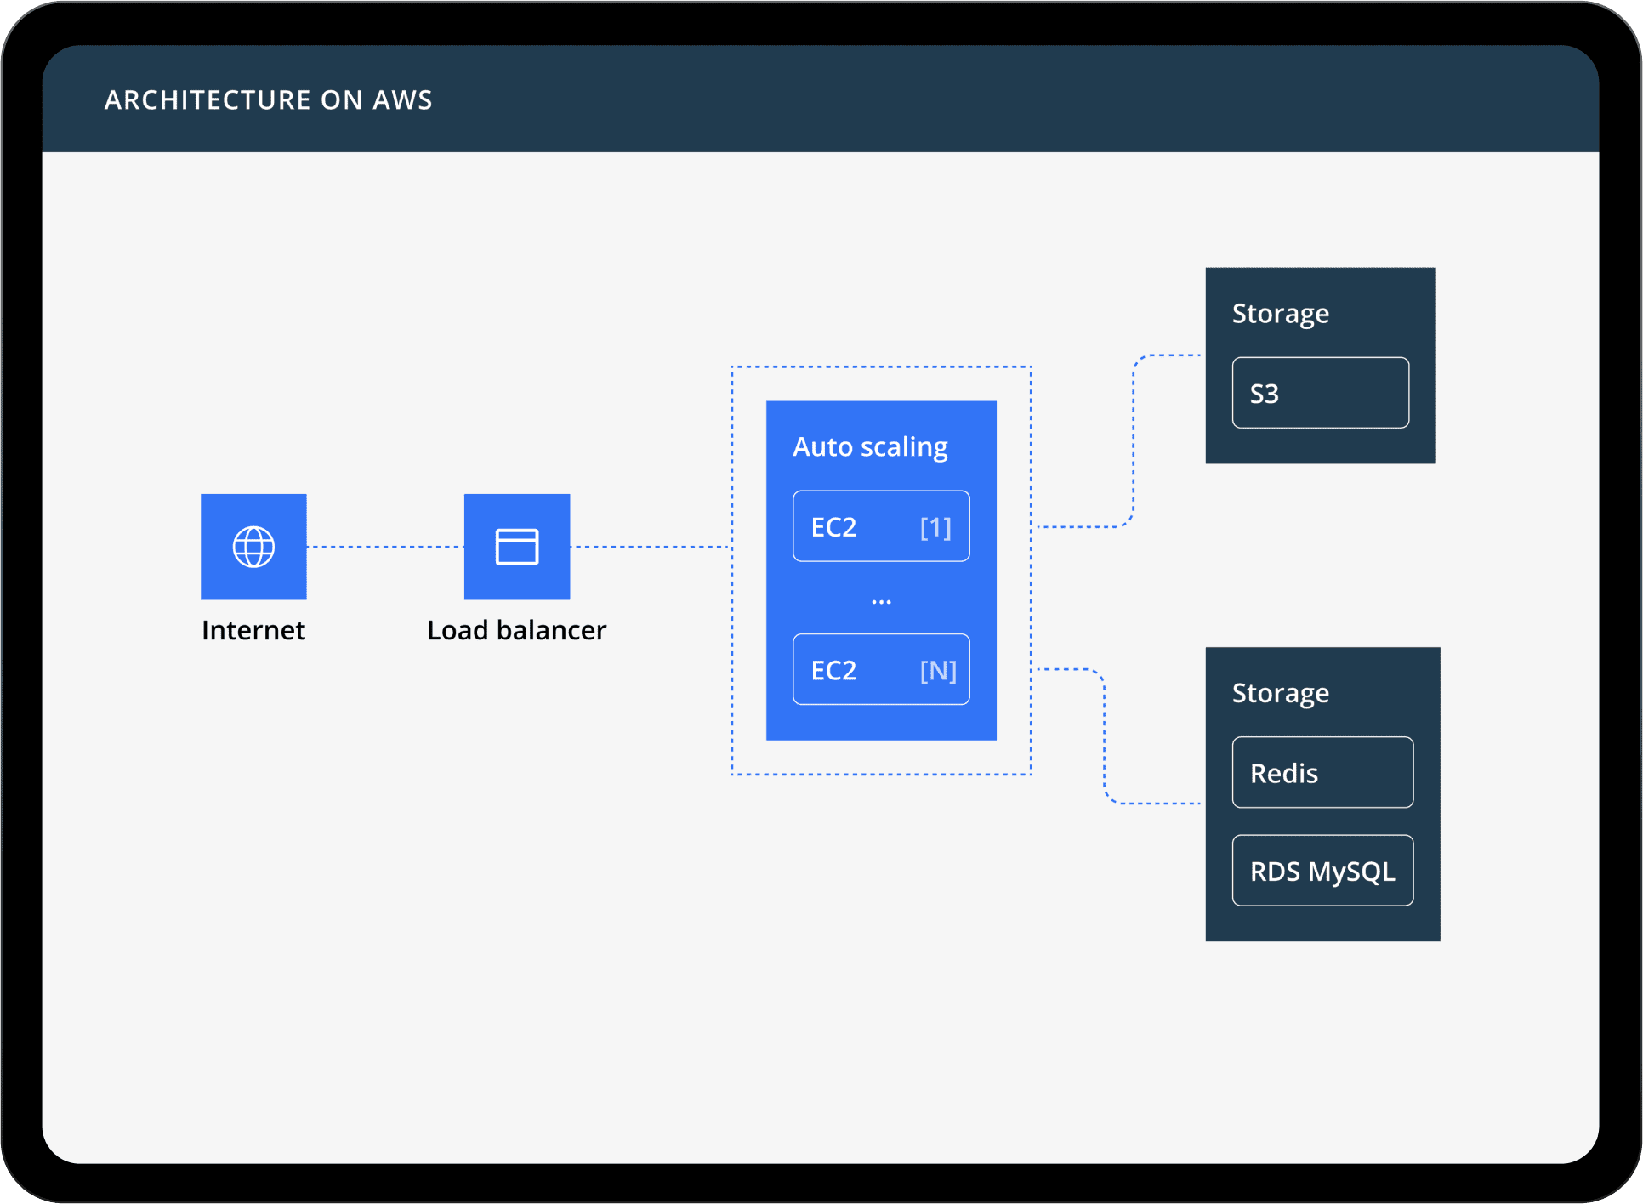Click the Storage heading above Redis

point(1281,693)
